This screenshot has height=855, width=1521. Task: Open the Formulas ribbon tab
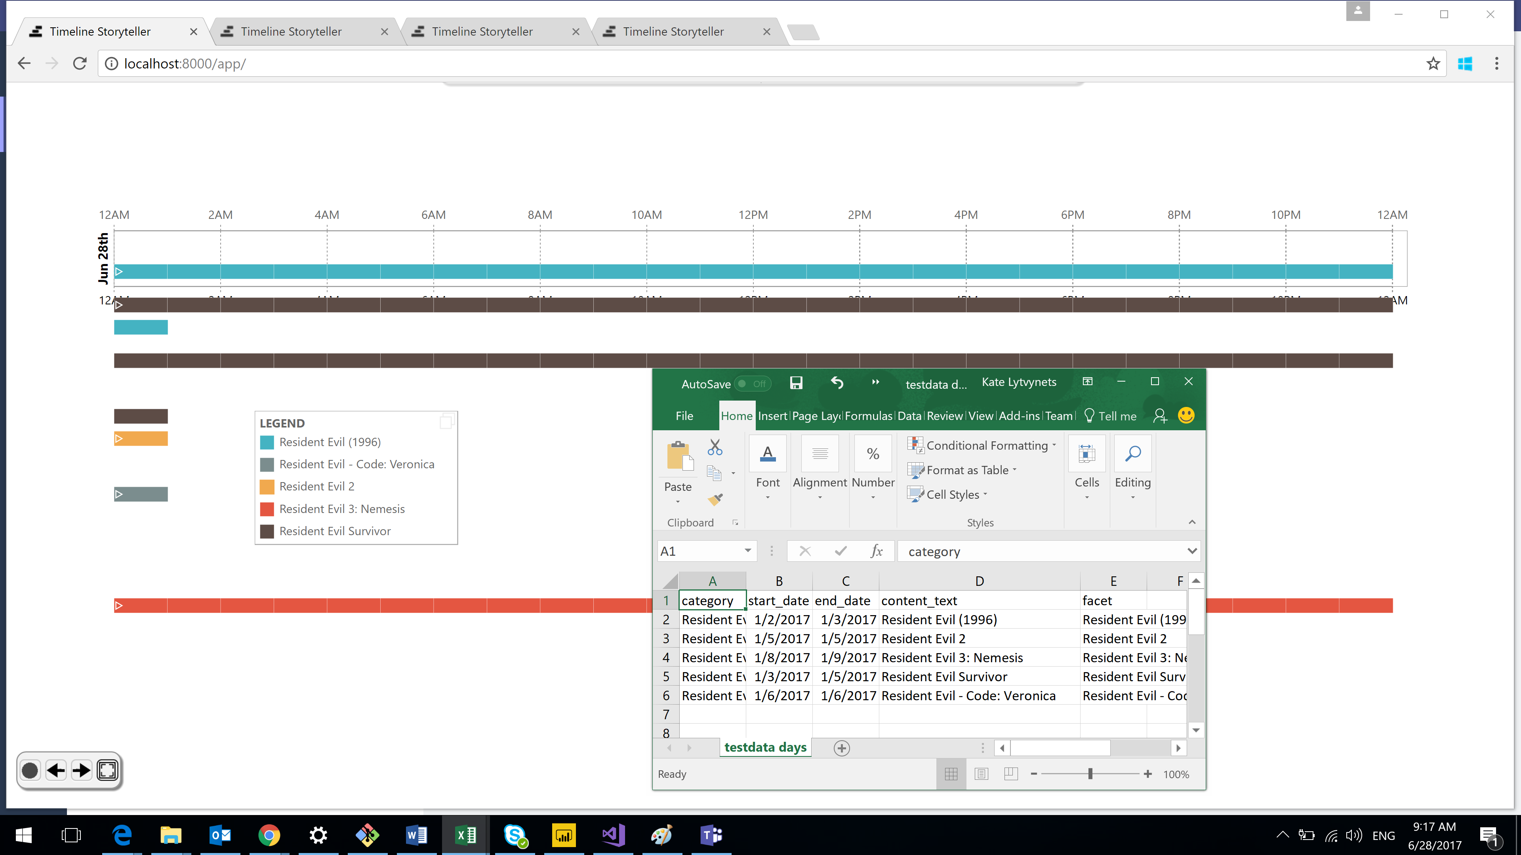(x=868, y=416)
